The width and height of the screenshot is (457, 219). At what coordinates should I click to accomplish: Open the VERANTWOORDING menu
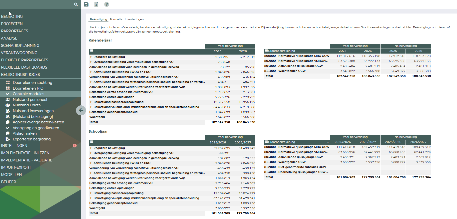click(19, 53)
